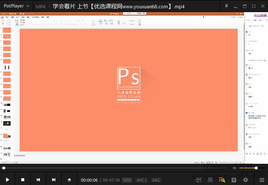Click the Eject/Open file icon
This screenshot has height=185, width=268.
tap(69, 180)
